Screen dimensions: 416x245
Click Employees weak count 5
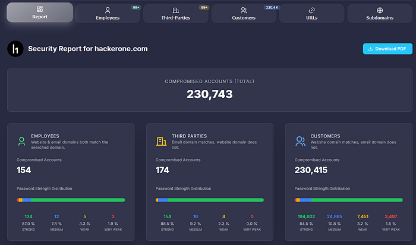point(84,216)
